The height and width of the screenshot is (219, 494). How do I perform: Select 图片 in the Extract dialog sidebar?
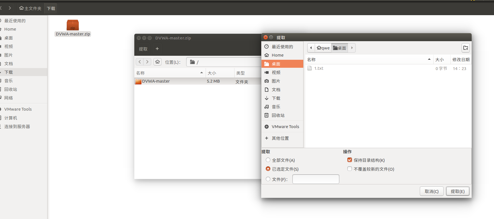282,81
